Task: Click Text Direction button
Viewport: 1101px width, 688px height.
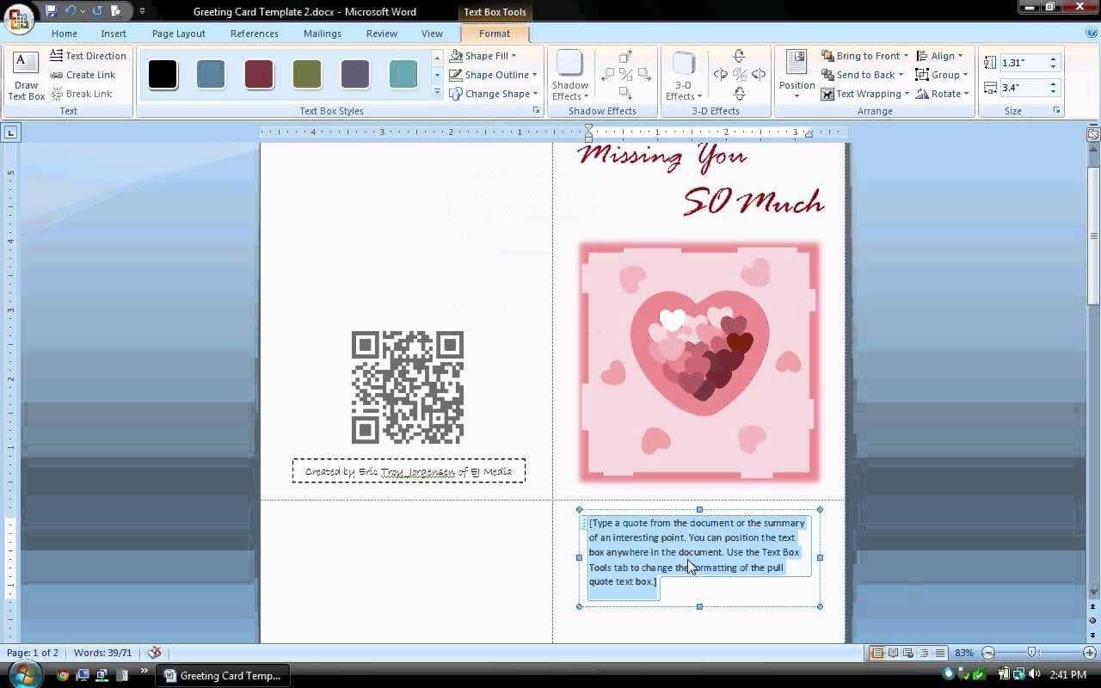Action: click(x=88, y=56)
